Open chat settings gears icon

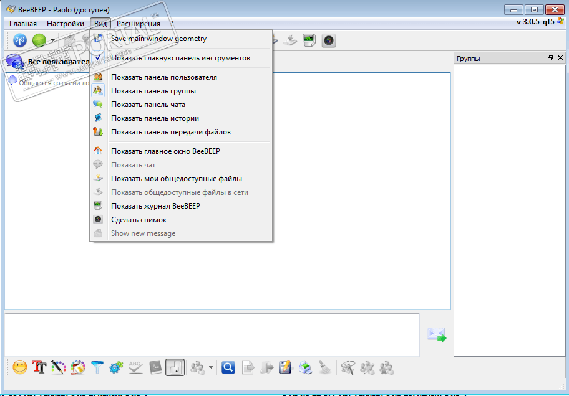click(117, 367)
